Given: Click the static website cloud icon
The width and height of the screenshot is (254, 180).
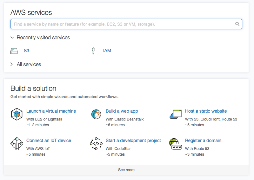Looking at the screenshot, I should [176, 114].
